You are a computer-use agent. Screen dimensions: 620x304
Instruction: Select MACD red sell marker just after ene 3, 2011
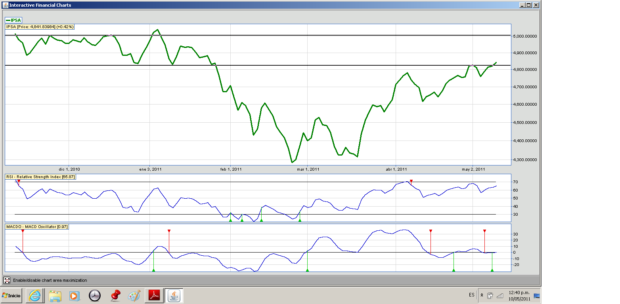tap(169, 231)
